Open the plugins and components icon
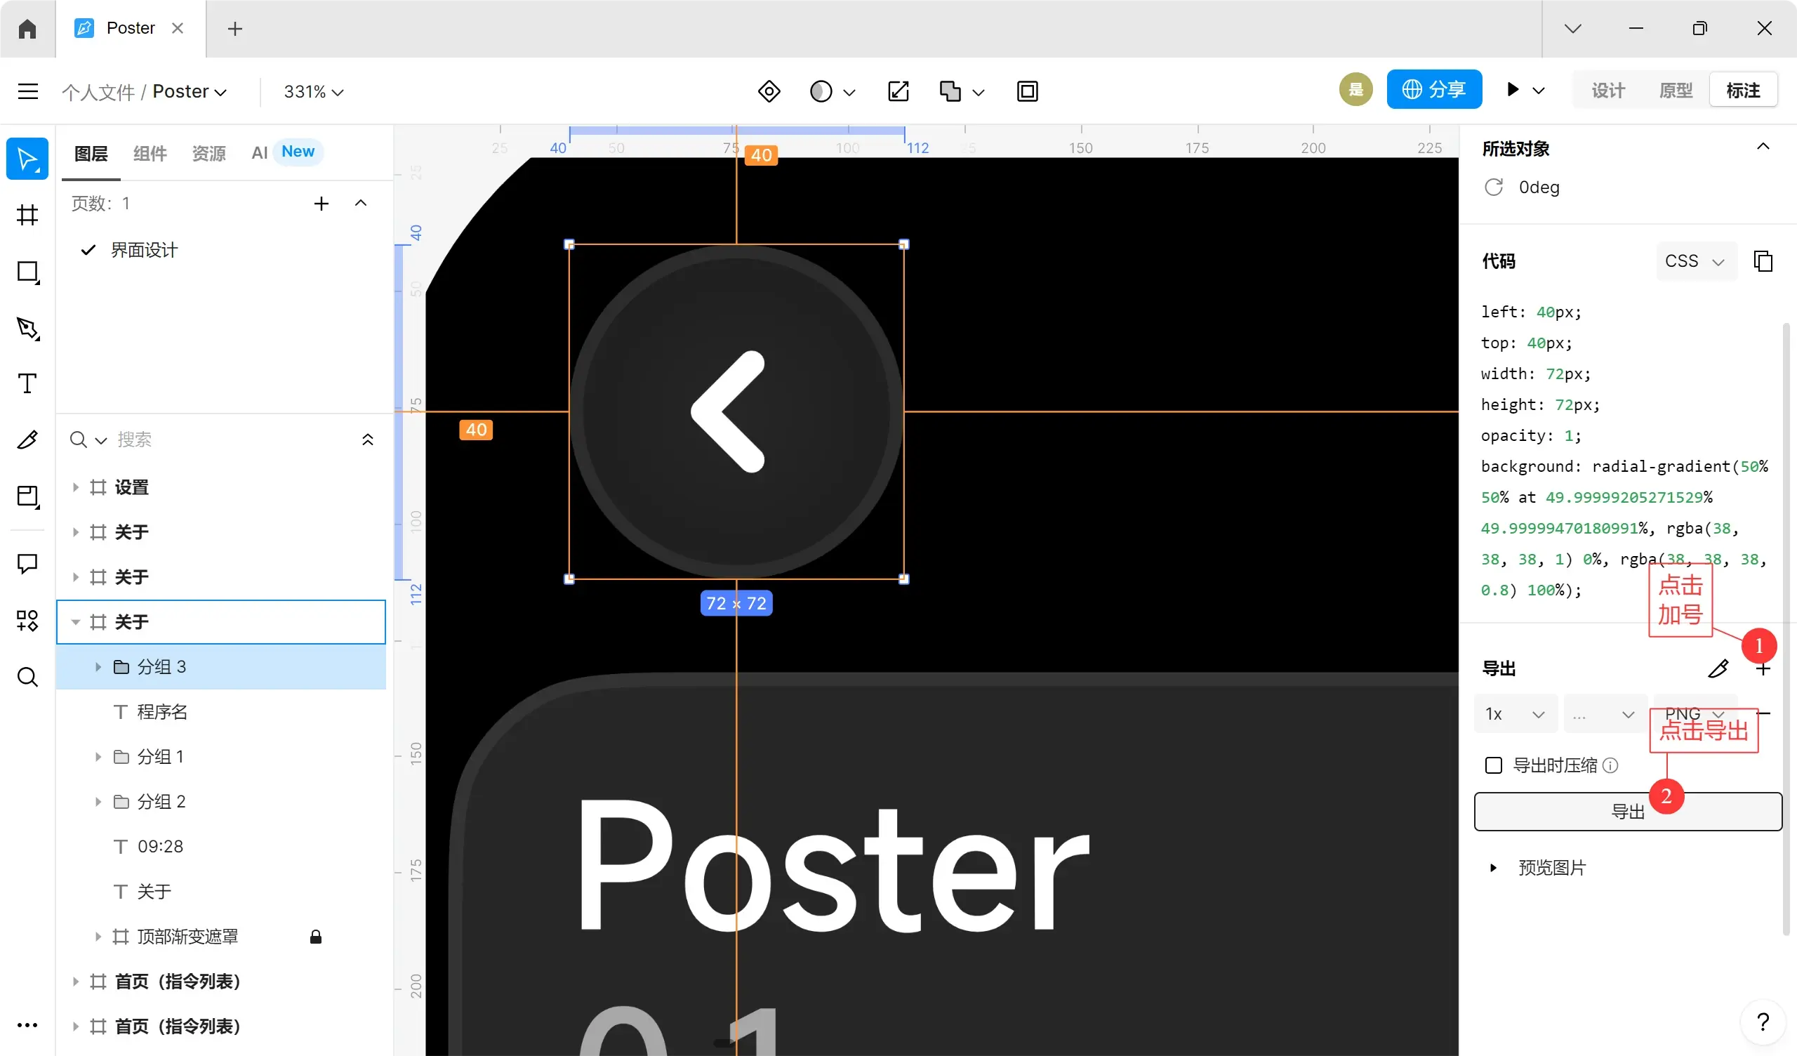 (x=27, y=620)
